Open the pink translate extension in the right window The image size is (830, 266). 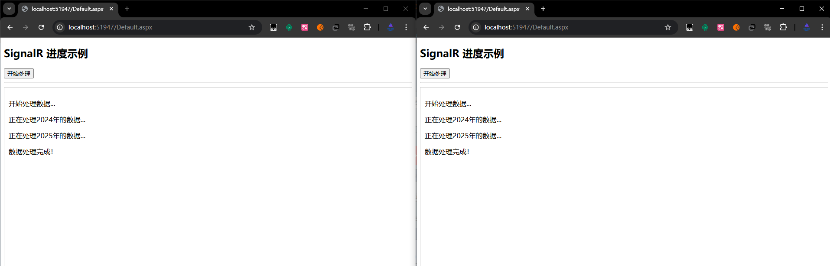click(x=721, y=27)
